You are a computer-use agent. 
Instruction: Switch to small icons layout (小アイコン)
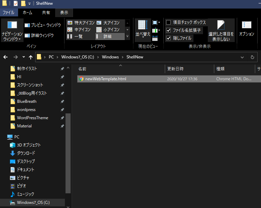click(x=108, y=30)
